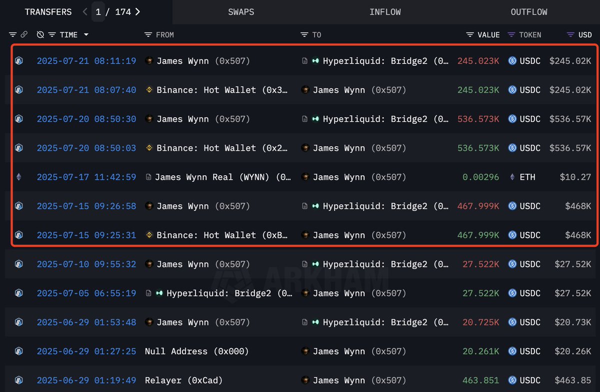The image size is (600, 392).
Task: Click the Hyperliquid logo icon in the 08:11:19 row
Action: click(x=316, y=61)
